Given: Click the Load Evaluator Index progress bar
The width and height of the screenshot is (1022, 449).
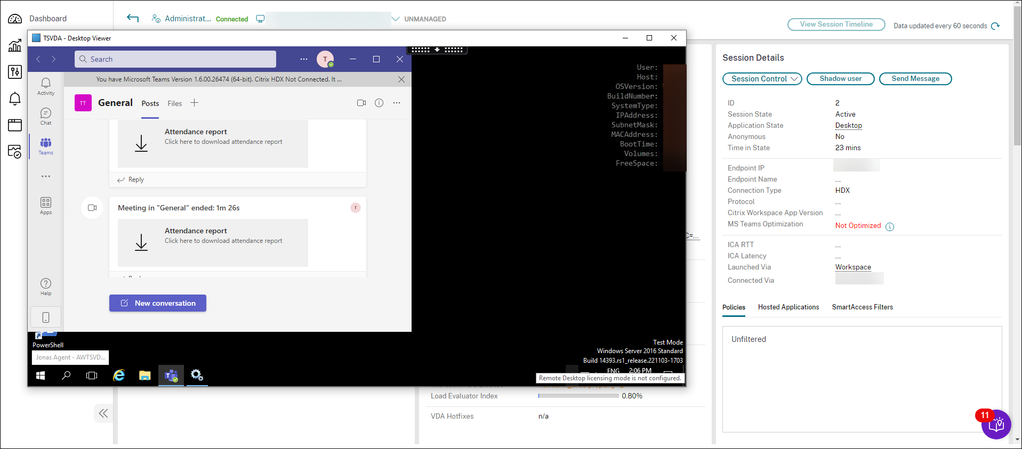Looking at the screenshot, I should (578, 396).
